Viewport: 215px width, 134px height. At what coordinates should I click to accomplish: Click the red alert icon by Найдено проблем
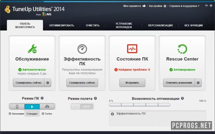pos(116,70)
